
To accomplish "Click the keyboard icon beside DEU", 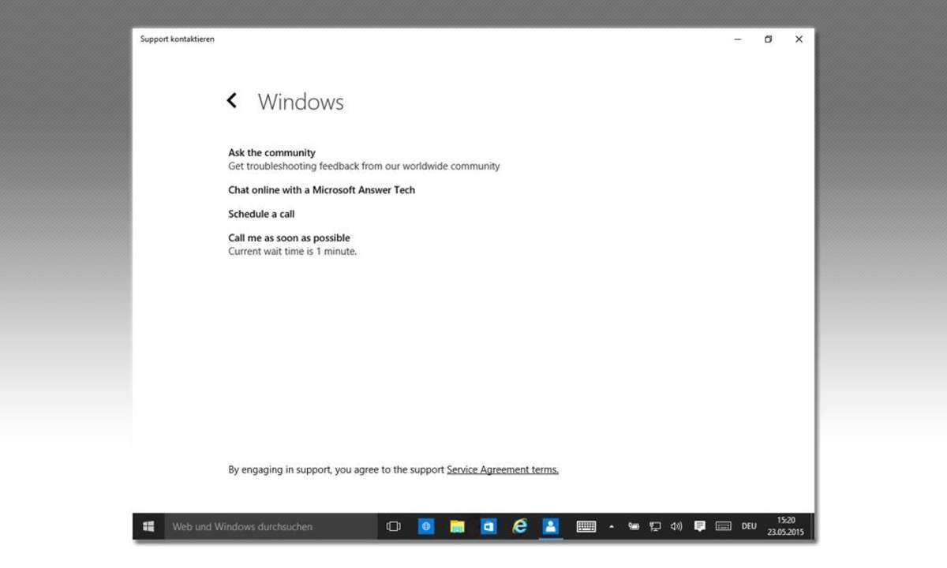I will tap(724, 526).
